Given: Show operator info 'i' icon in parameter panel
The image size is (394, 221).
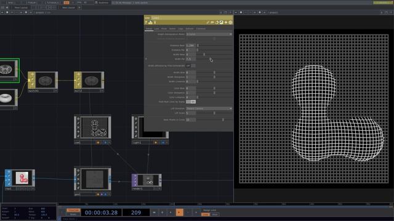Looking at the screenshot, I should (155, 23).
